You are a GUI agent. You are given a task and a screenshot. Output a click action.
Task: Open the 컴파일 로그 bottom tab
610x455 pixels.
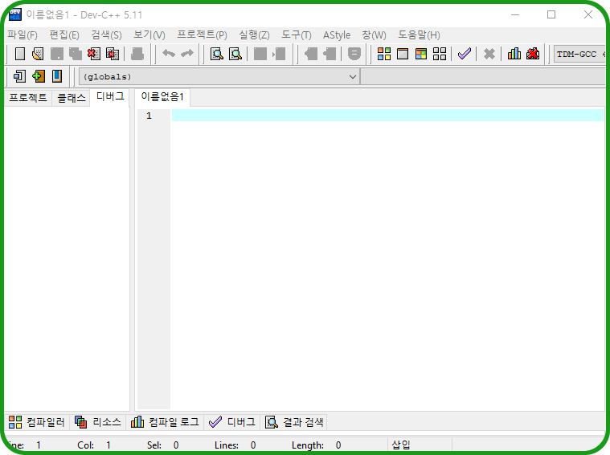165,422
